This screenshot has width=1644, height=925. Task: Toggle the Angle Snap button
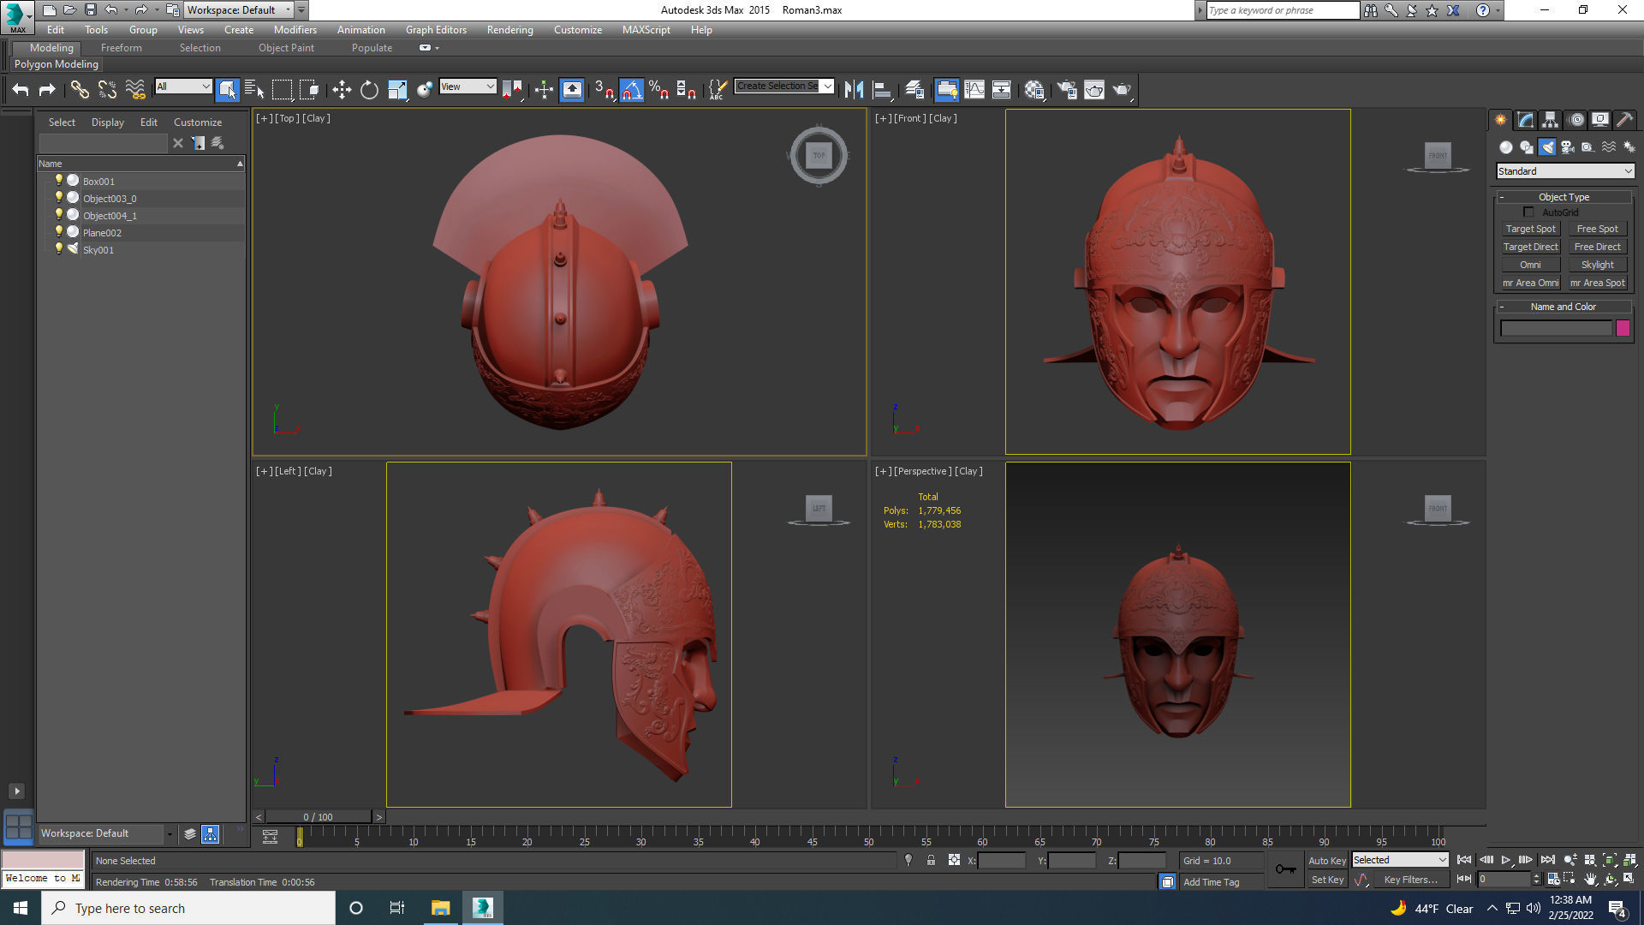click(632, 89)
